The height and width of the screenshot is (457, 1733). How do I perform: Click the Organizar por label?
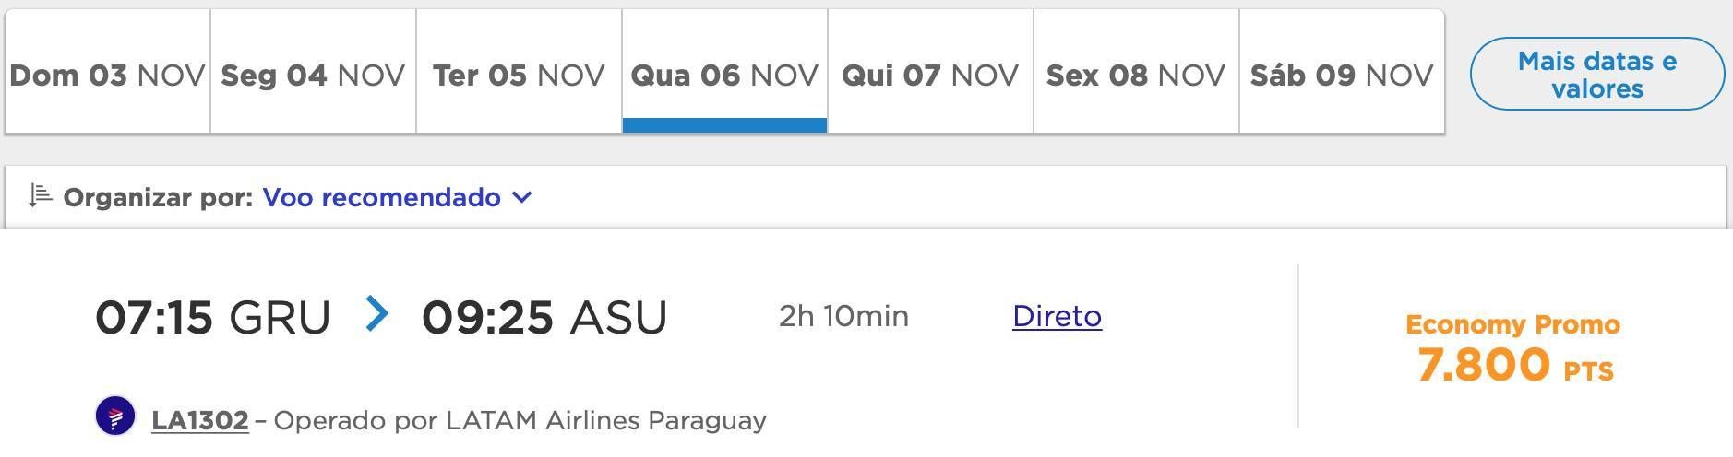[x=158, y=197]
